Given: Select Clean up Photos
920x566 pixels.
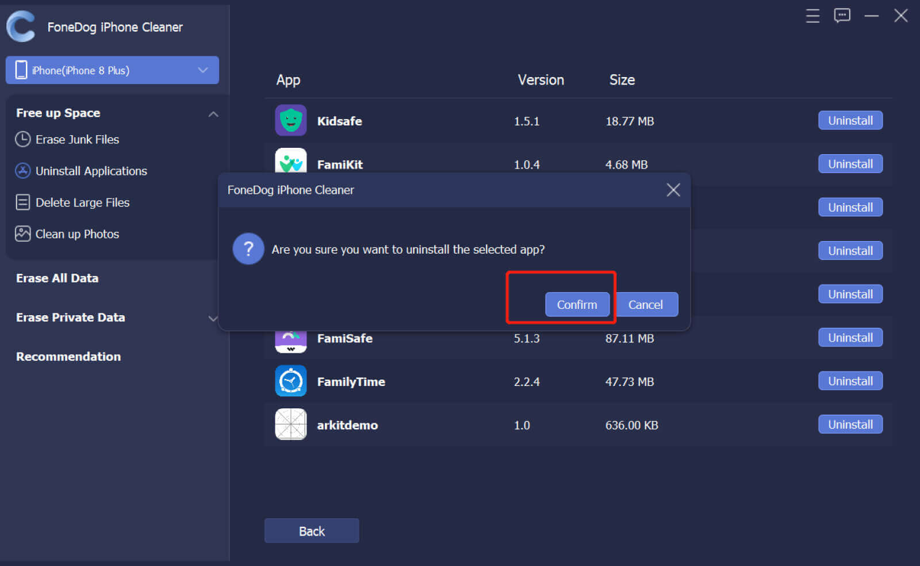Looking at the screenshot, I should (x=77, y=234).
